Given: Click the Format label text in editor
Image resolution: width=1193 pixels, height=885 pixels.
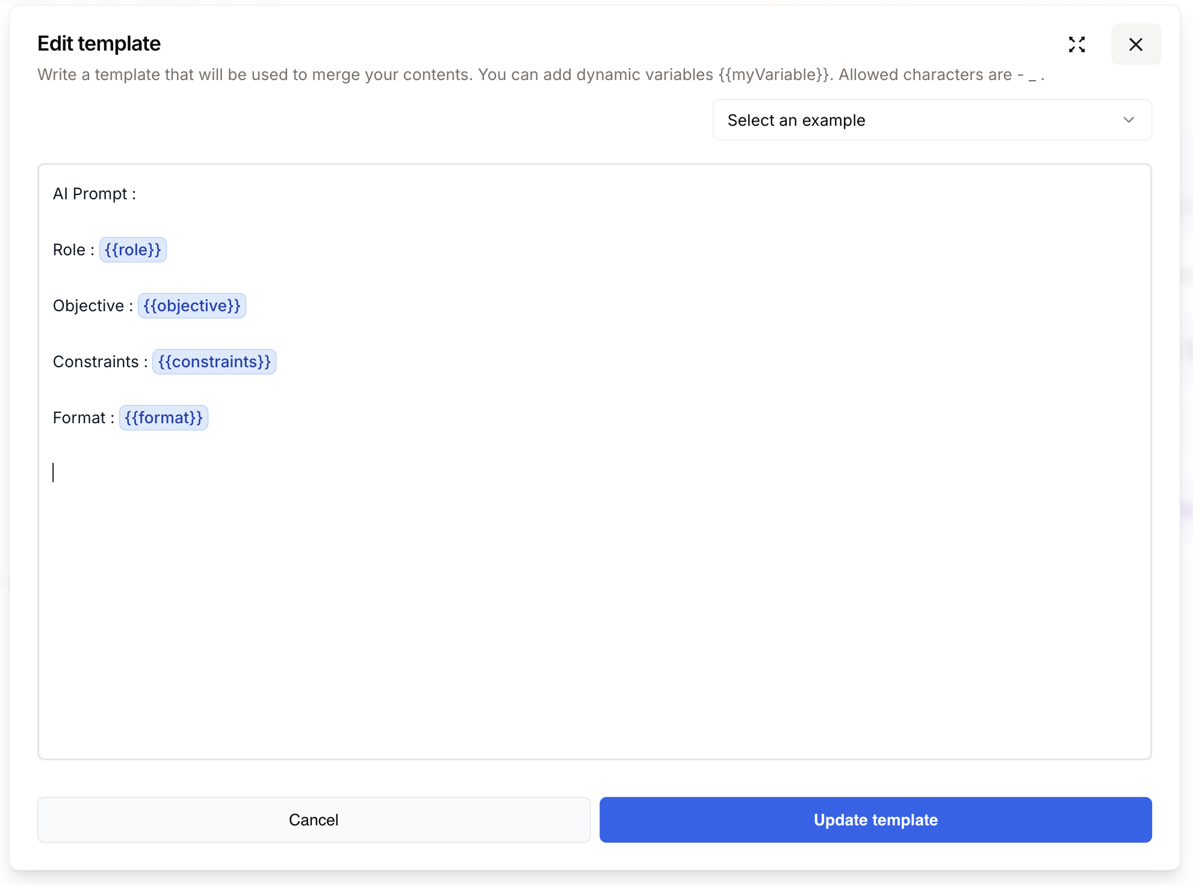Looking at the screenshot, I should (x=79, y=418).
